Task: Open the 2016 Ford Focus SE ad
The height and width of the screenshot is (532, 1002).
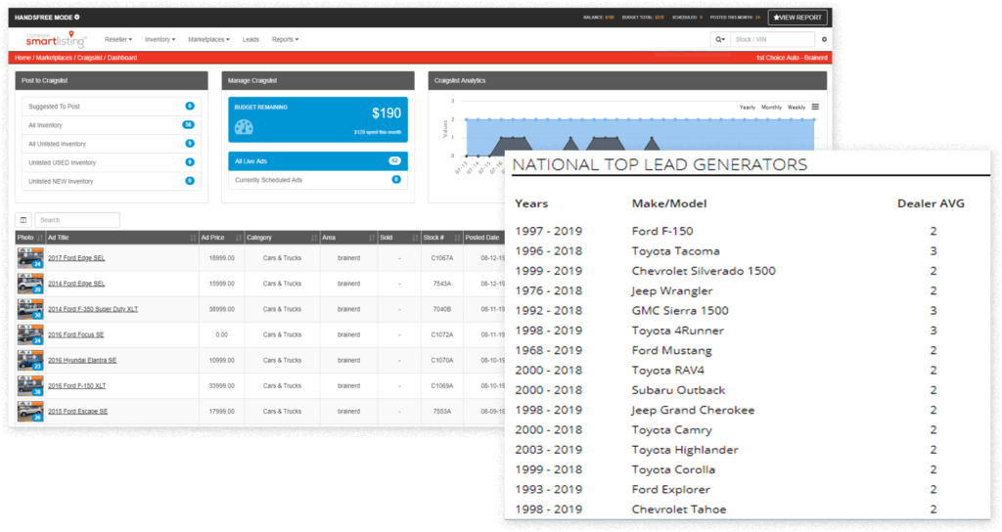Action: point(75,334)
